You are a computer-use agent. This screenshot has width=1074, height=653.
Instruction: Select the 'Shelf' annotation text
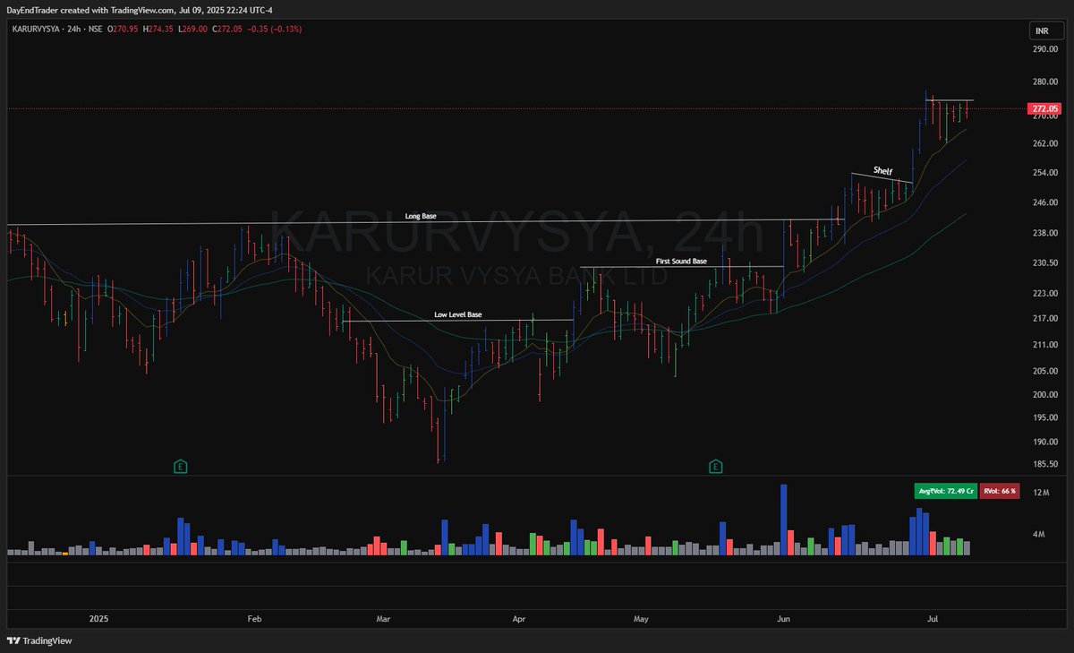click(883, 170)
